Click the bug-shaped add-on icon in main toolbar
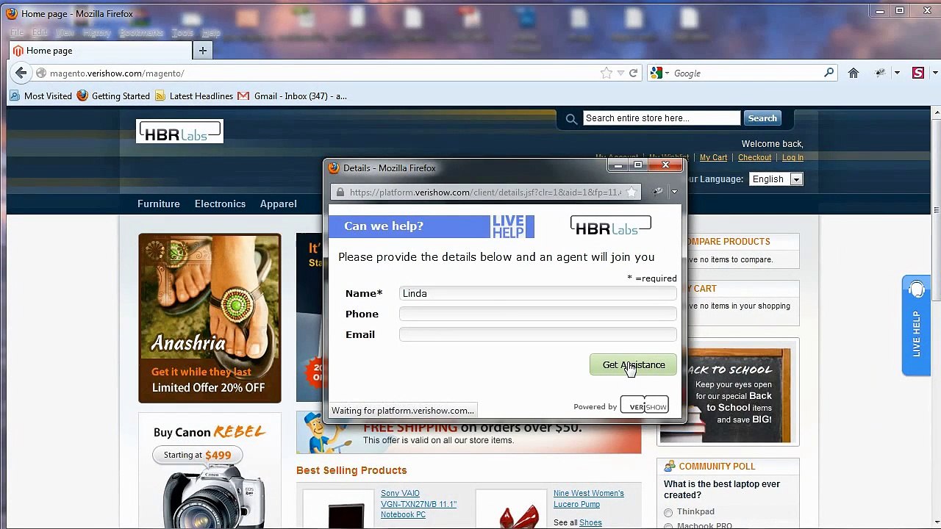 (x=881, y=73)
